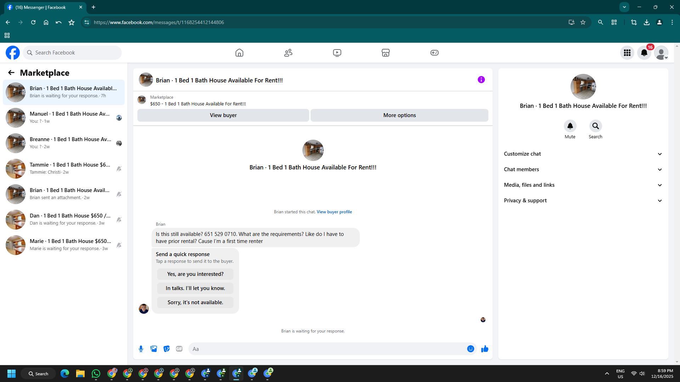
Task: Open the browser downloads icon
Action: tap(647, 22)
